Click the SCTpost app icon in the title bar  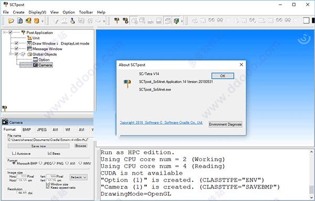point(6,4)
